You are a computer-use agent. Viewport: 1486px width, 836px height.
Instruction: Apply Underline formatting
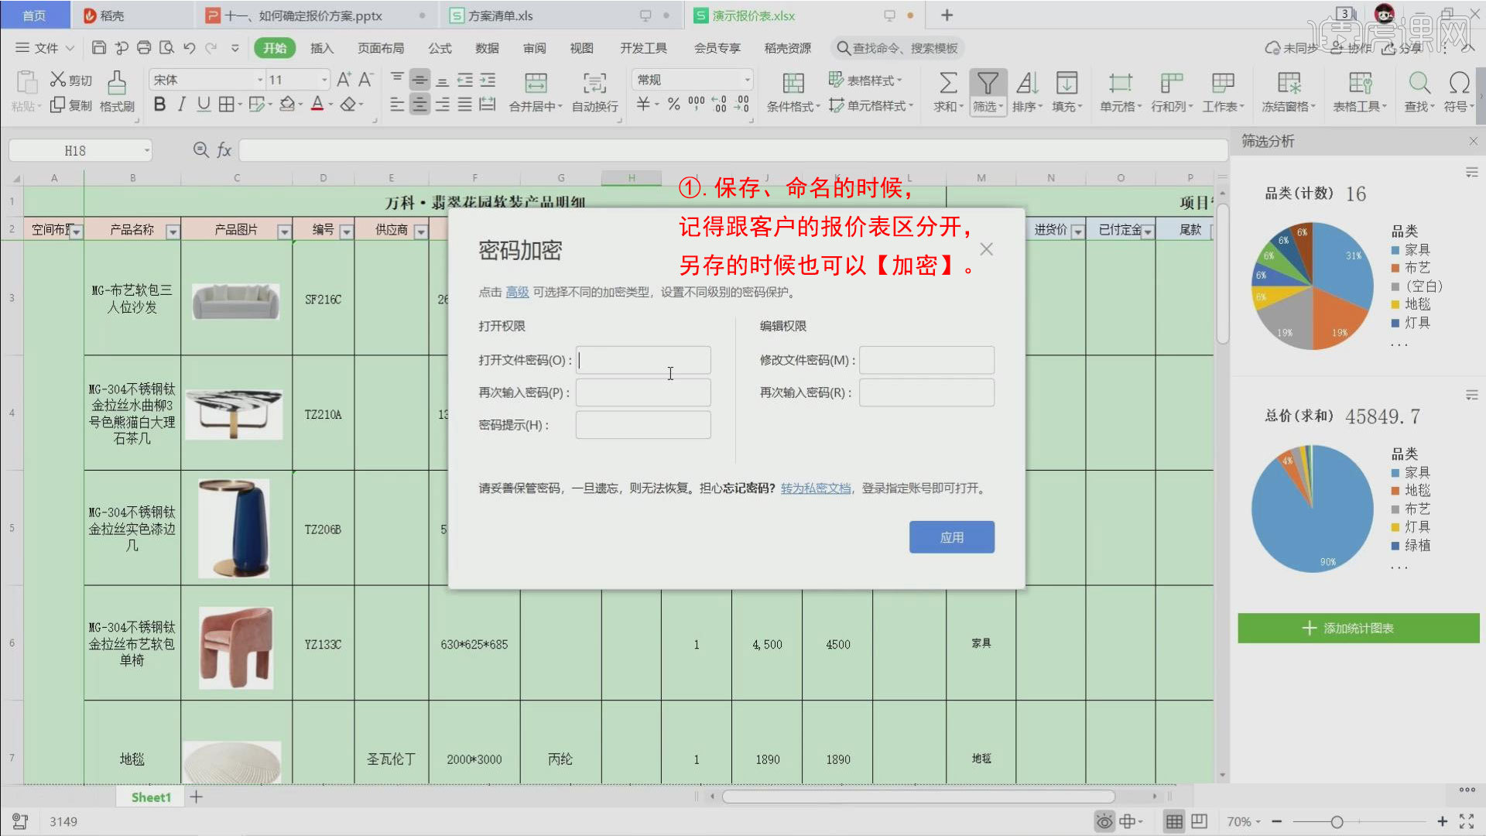click(x=204, y=104)
